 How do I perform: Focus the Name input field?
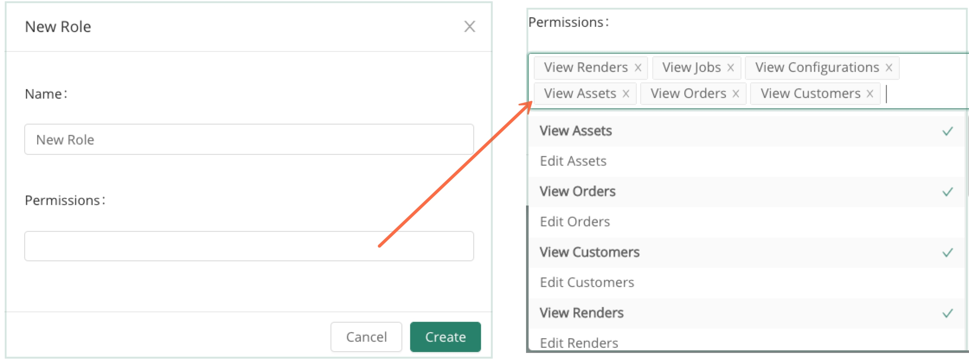click(249, 139)
